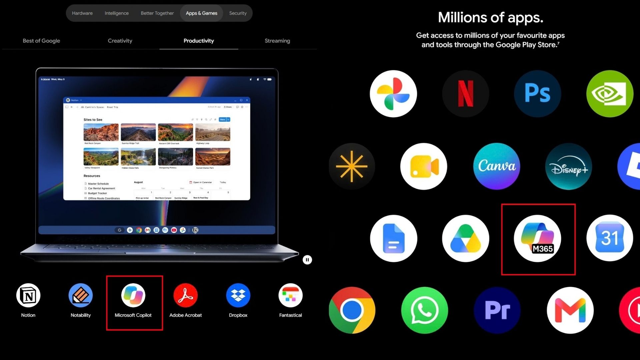Switch to the Streaming tab
The width and height of the screenshot is (640, 360).
click(x=277, y=41)
